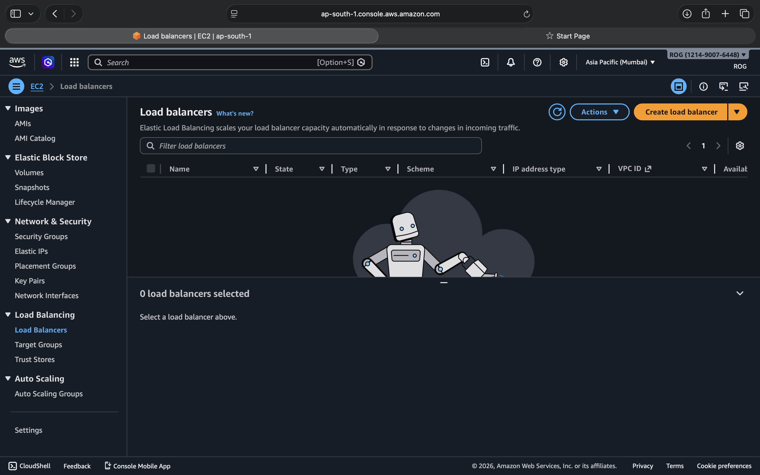The height and width of the screenshot is (475, 760).
Task: Expand the selected load balancers details panel
Action: tap(740, 293)
